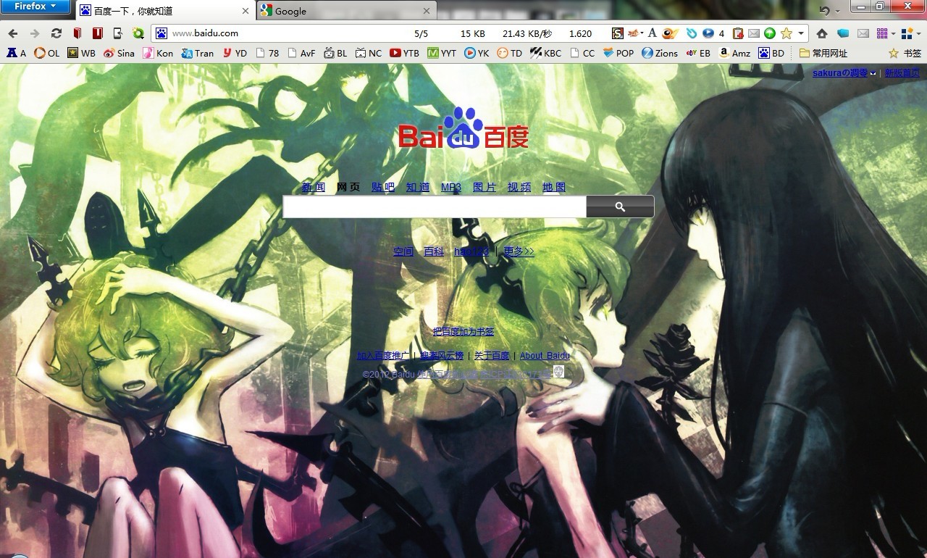Click the S icon in the address bar
The width and height of the screenshot is (927, 558).
click(x=617, y=33)
